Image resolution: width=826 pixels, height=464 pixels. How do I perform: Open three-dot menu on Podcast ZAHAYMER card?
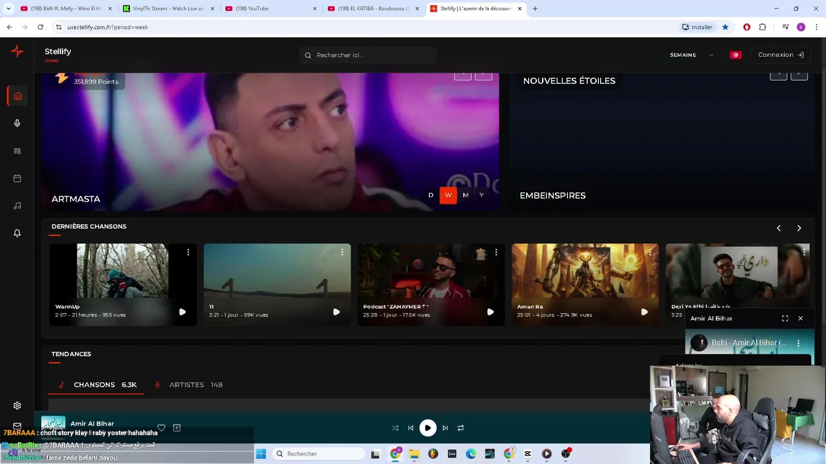pyautogui.click(x=496, y=252)
